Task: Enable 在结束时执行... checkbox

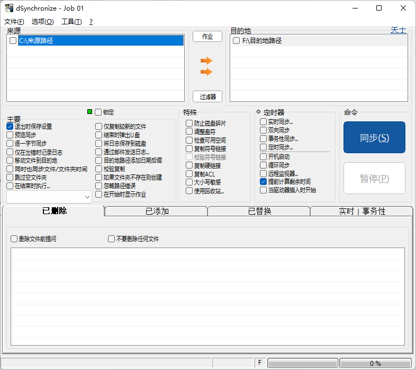Action: pyautogui.click(x=10, y=186)
